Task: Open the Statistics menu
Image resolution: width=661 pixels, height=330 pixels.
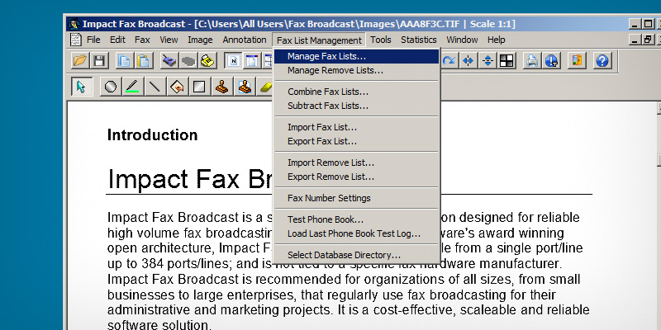Action: click(x=419, y=40)
